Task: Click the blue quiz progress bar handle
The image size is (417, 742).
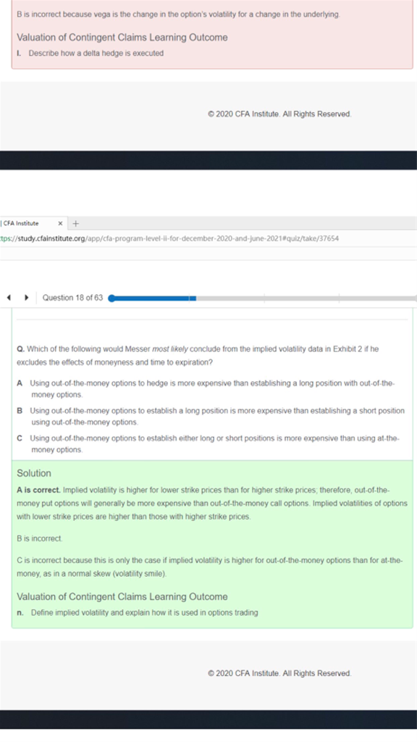Action: 111,298
